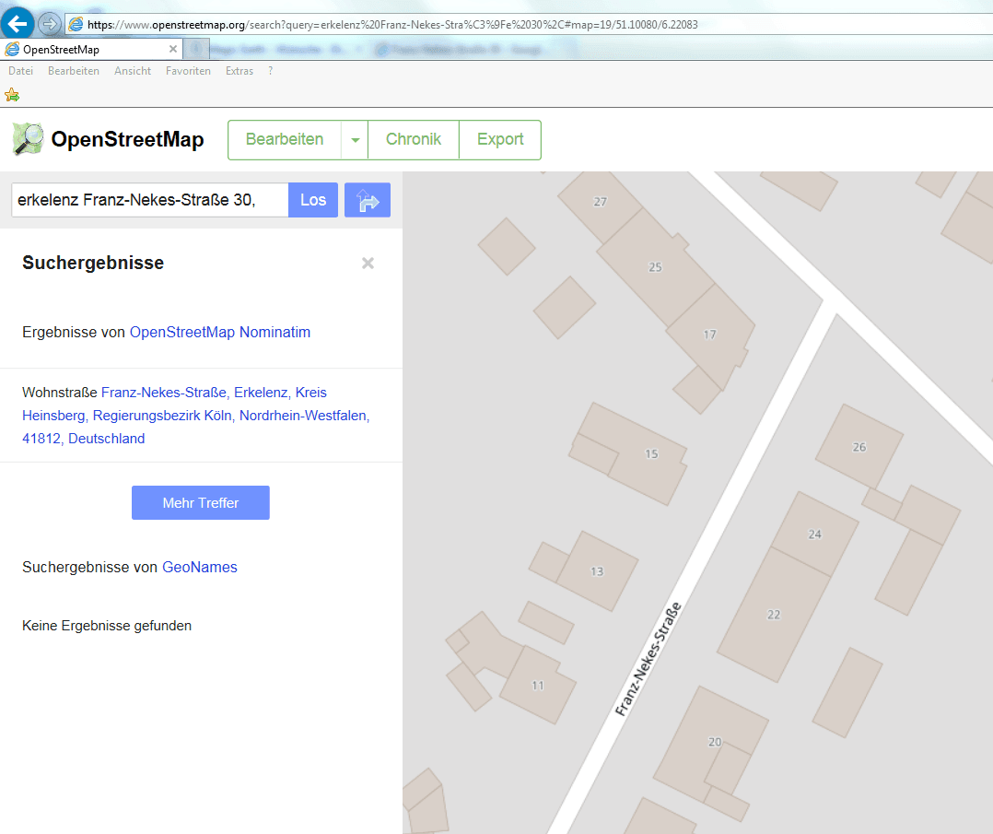Click the browser forward arrow button
Viewport: 993px width, 834px height.
pos(49,24)
